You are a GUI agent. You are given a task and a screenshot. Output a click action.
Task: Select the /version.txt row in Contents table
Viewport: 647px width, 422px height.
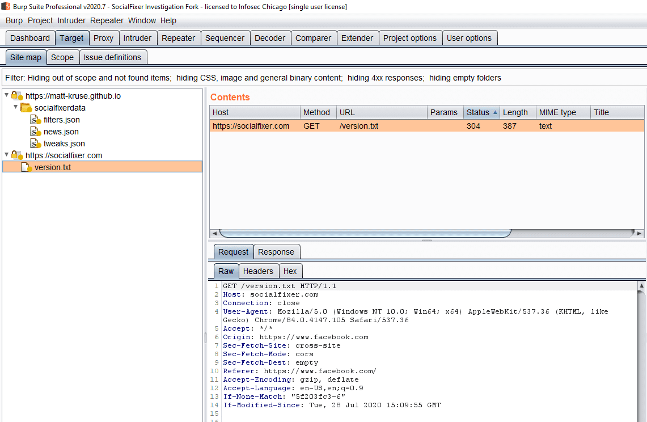[426, 126]
